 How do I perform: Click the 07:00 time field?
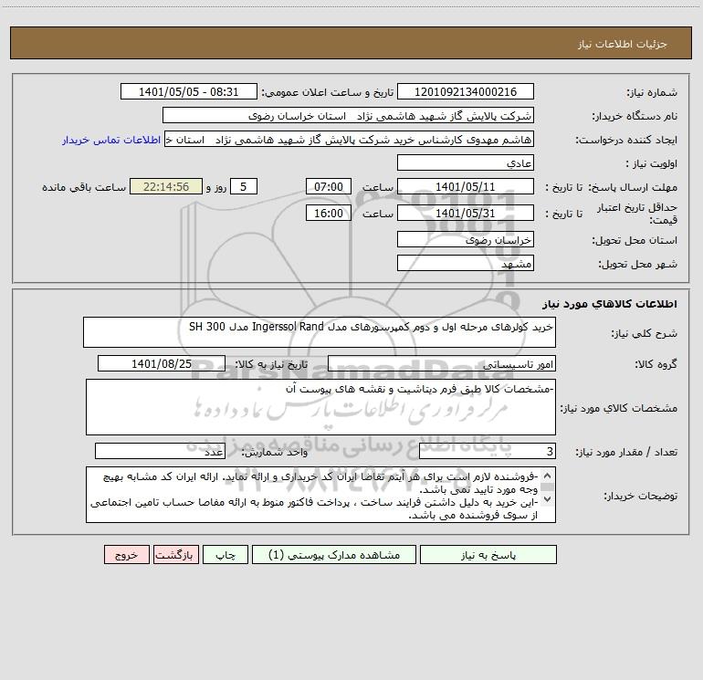coord(328,186)
